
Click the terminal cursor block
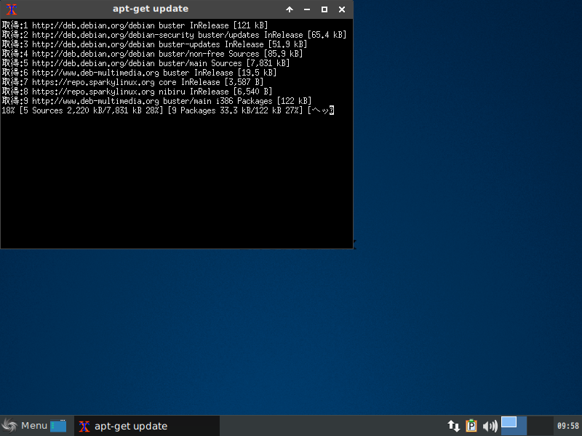[332, 110]
